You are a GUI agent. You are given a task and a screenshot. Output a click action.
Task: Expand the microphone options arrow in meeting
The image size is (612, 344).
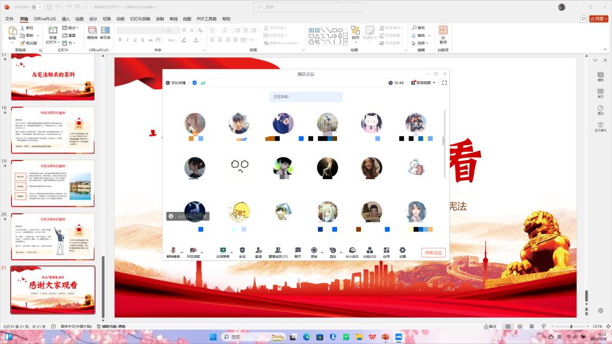point(182,253)
